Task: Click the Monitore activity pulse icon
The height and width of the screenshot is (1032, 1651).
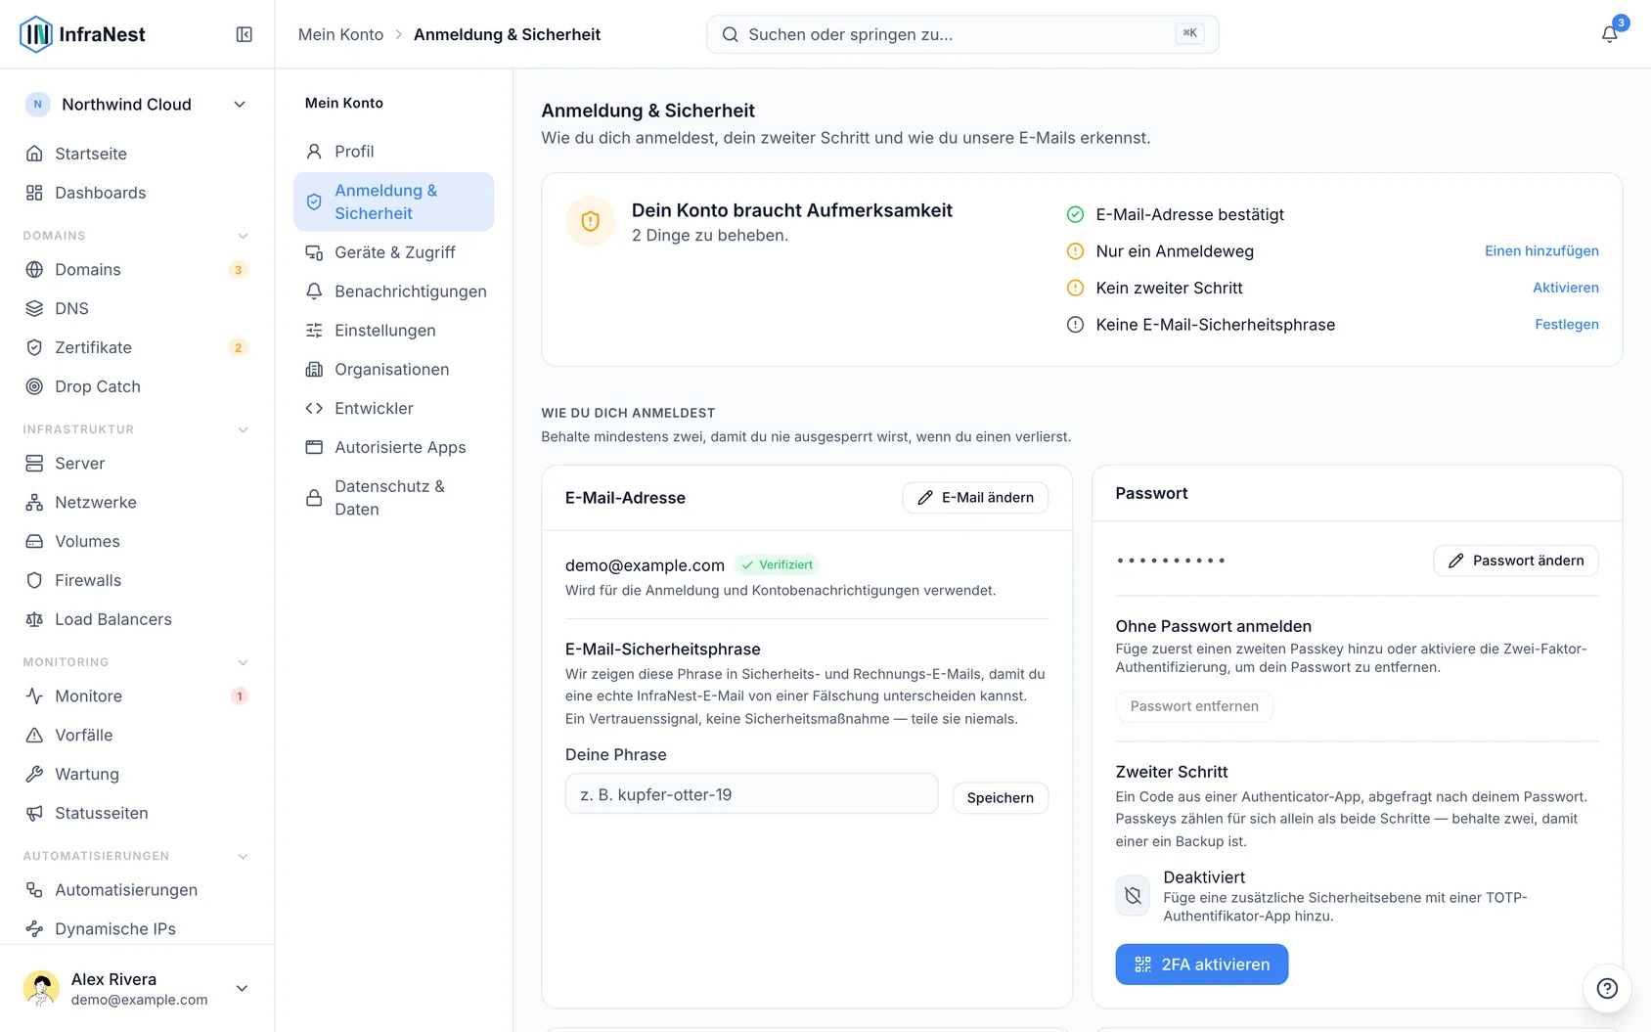Action: [34, 695]
